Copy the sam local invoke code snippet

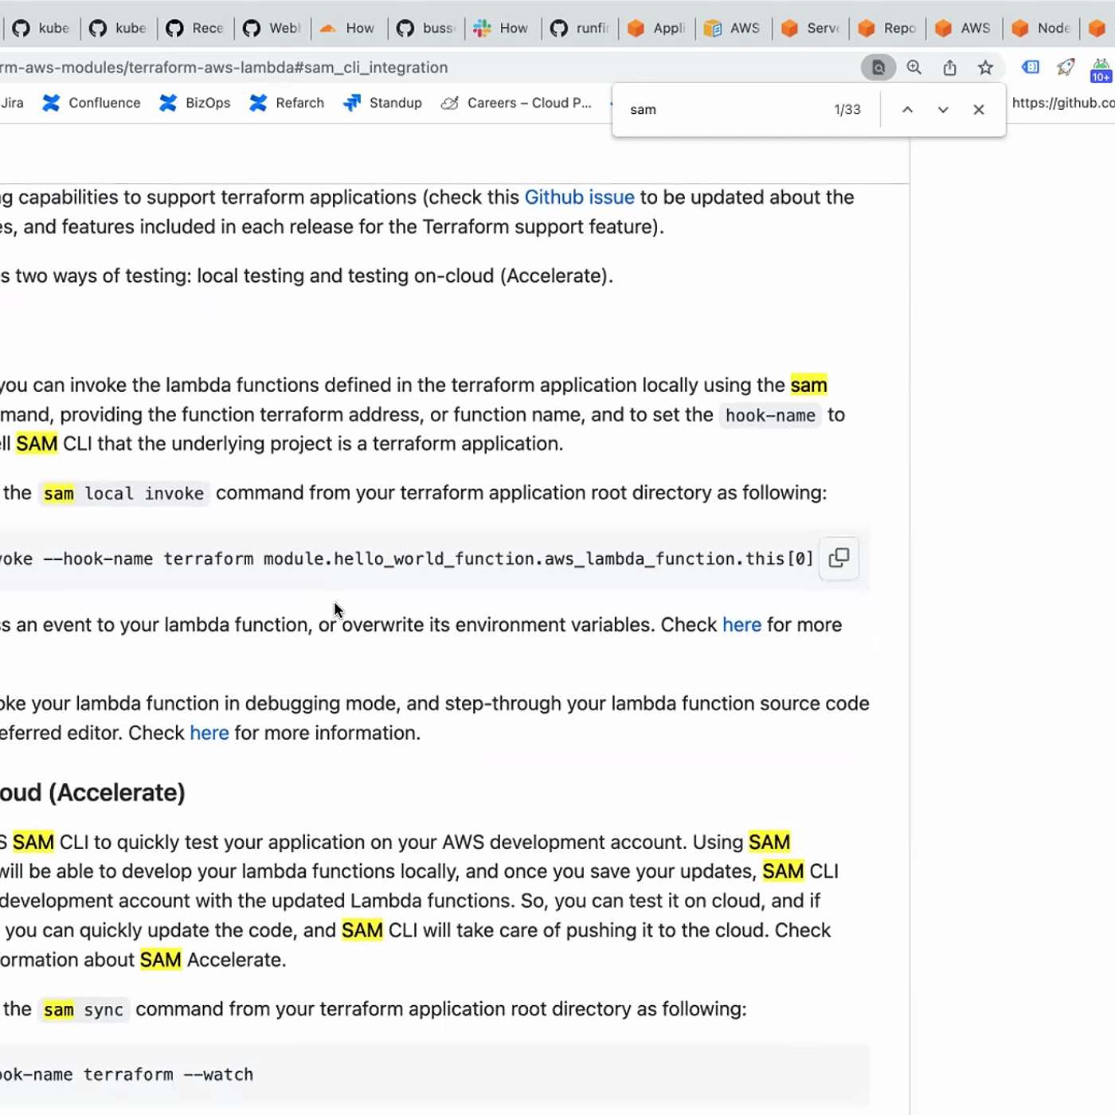tap(839, 558)
